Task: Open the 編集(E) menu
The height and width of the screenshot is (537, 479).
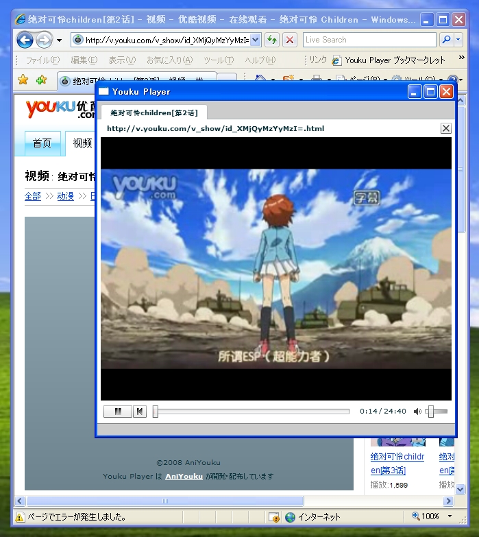Action: point(84,60)
